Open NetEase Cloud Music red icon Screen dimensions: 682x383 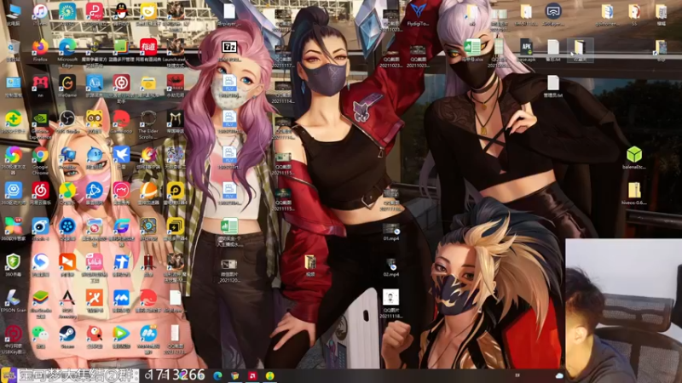(40, 190)
